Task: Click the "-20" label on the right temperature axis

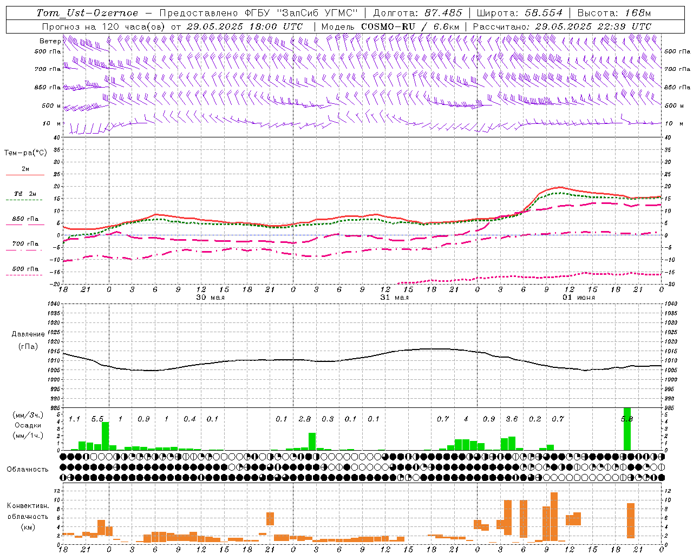Action: click(669, 285)
